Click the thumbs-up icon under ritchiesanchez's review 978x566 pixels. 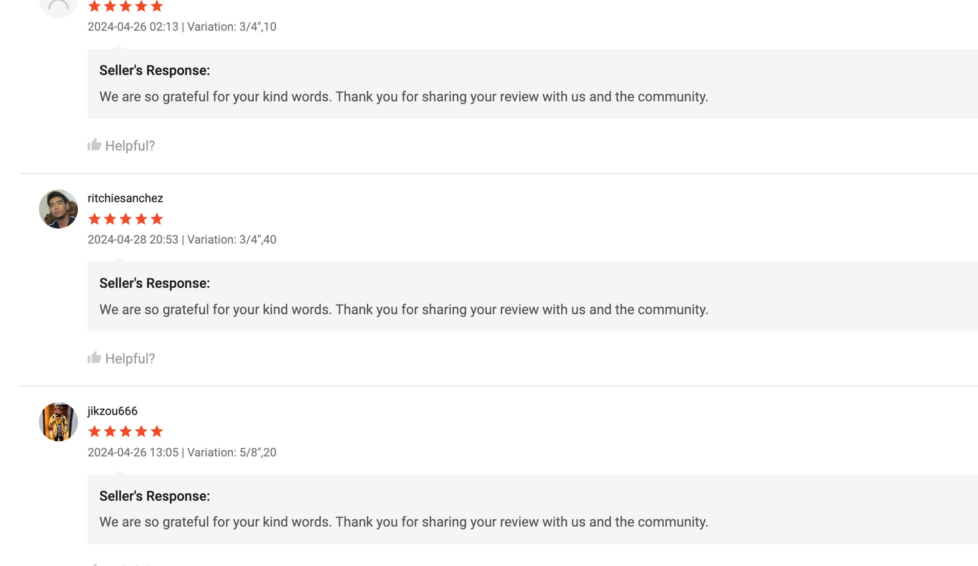pos(94,357)
